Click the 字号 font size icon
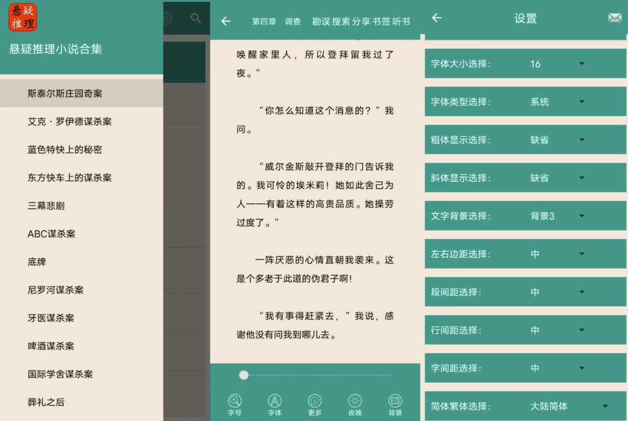This screenshot has height=421, width=628. pyautogui.click(x=234, y=404)
